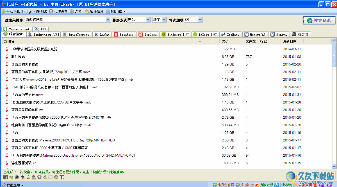Click the 2014-03-31 date cell
Image resolution: width=337 pixels, height=187 pixels.
[292, 49]
